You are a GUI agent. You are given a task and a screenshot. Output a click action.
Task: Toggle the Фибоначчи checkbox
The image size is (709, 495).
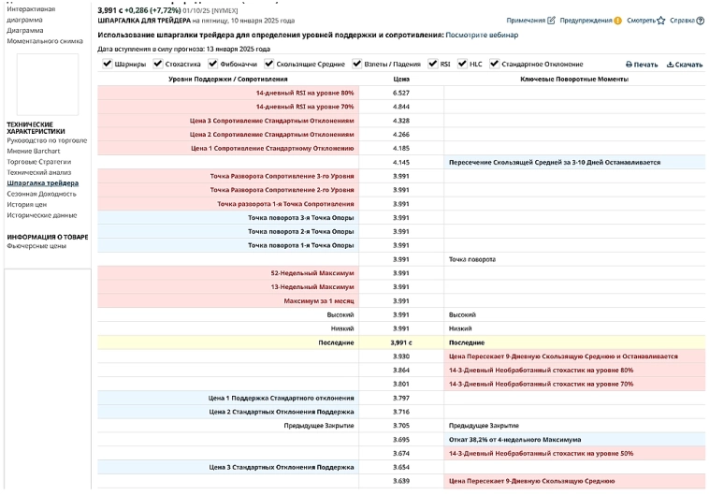tap(214, 65)
